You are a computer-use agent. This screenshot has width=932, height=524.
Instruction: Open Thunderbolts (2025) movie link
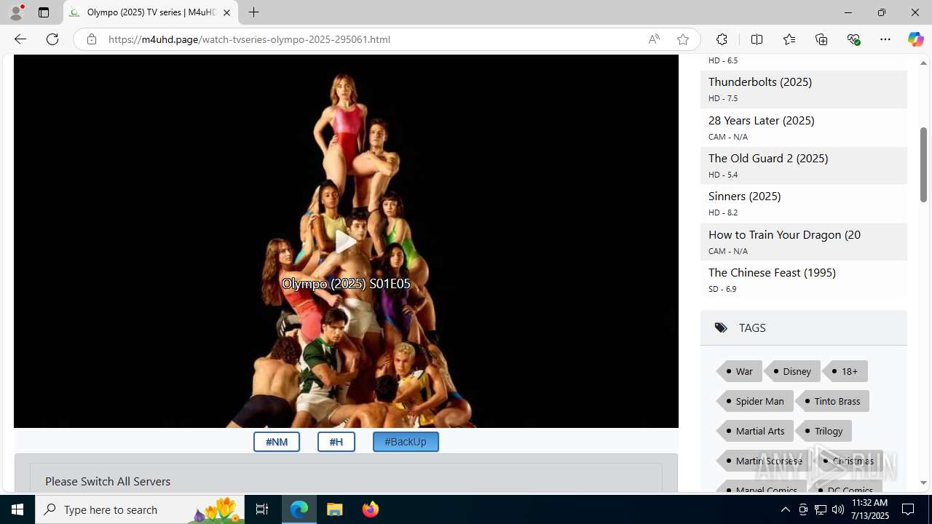(x=760, y=82)
